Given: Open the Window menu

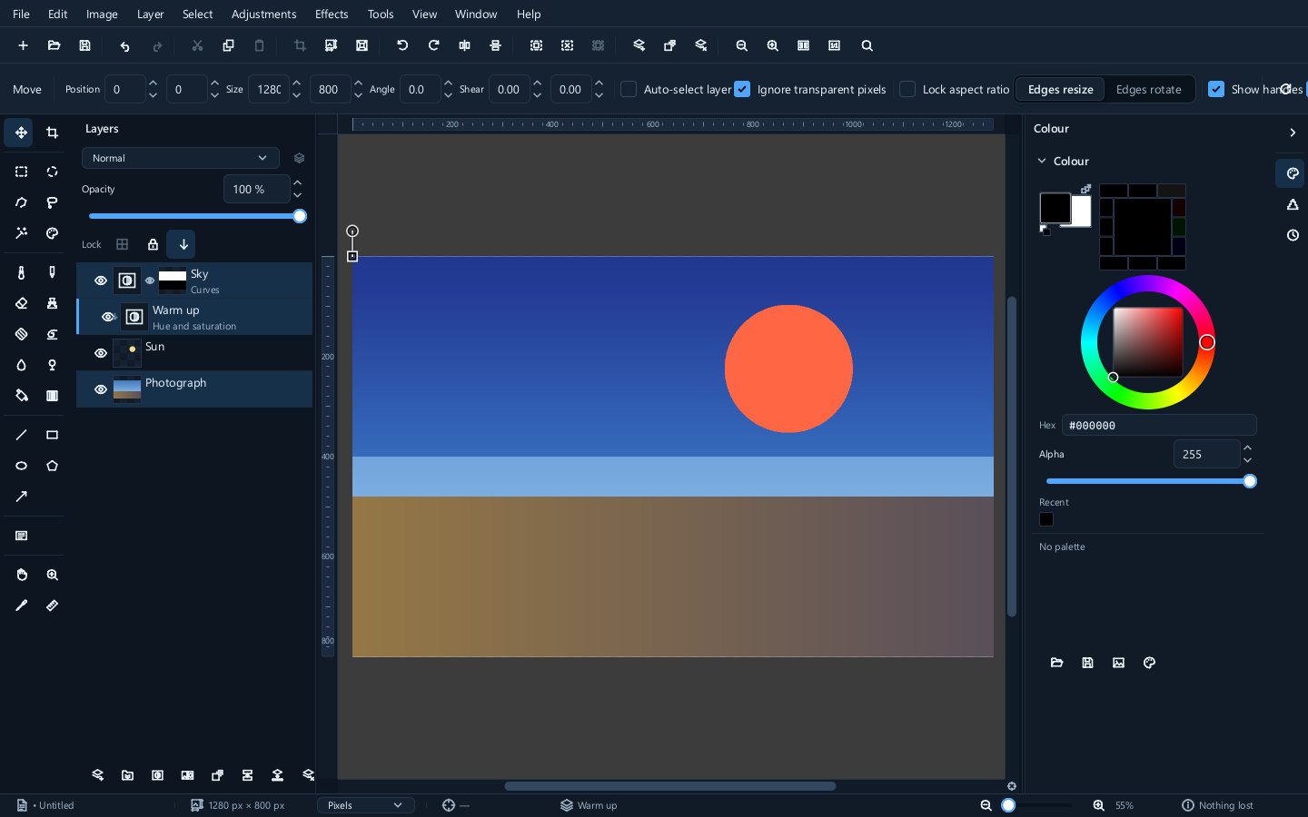Looking at the screenshot, I should (476, 14).
